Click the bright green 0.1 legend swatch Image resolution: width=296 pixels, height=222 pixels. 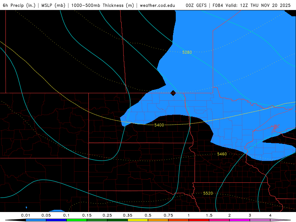click(77, 220)
